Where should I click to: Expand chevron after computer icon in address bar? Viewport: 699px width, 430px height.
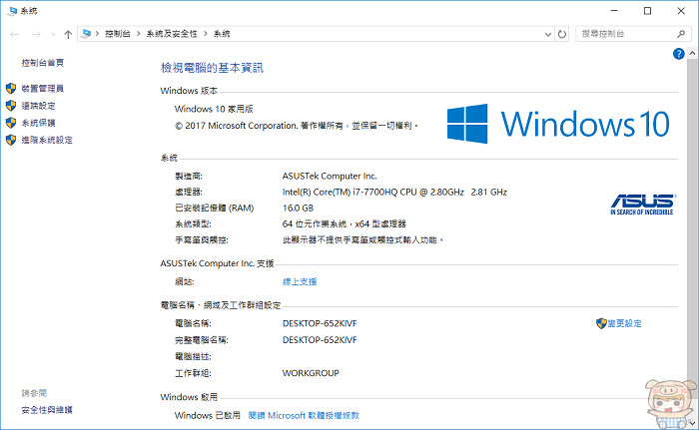[x=97, y=34]
